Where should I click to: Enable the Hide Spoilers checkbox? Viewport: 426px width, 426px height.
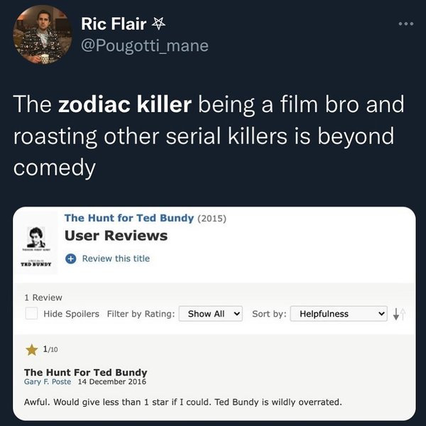tap(32, 313)
